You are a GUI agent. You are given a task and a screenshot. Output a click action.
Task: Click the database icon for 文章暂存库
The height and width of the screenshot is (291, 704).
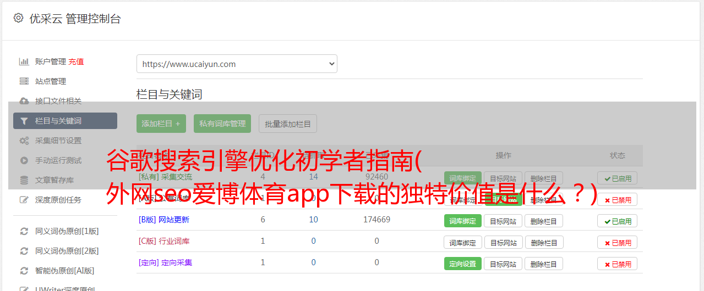pos(24,180)
